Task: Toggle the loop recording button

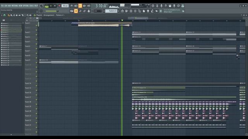Action: 89,6
